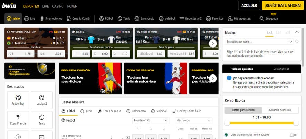Select the video stream icon in Medios

pyautogui.click(x=269, y=33)
